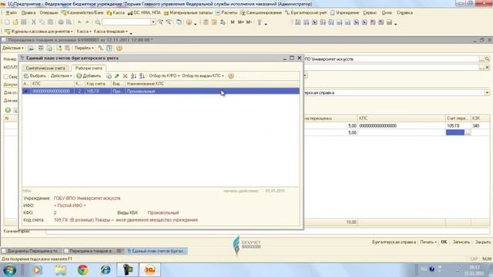Open Отбор по видам КПС filter dropdown
493x277 pixels.
click(203, 76)
